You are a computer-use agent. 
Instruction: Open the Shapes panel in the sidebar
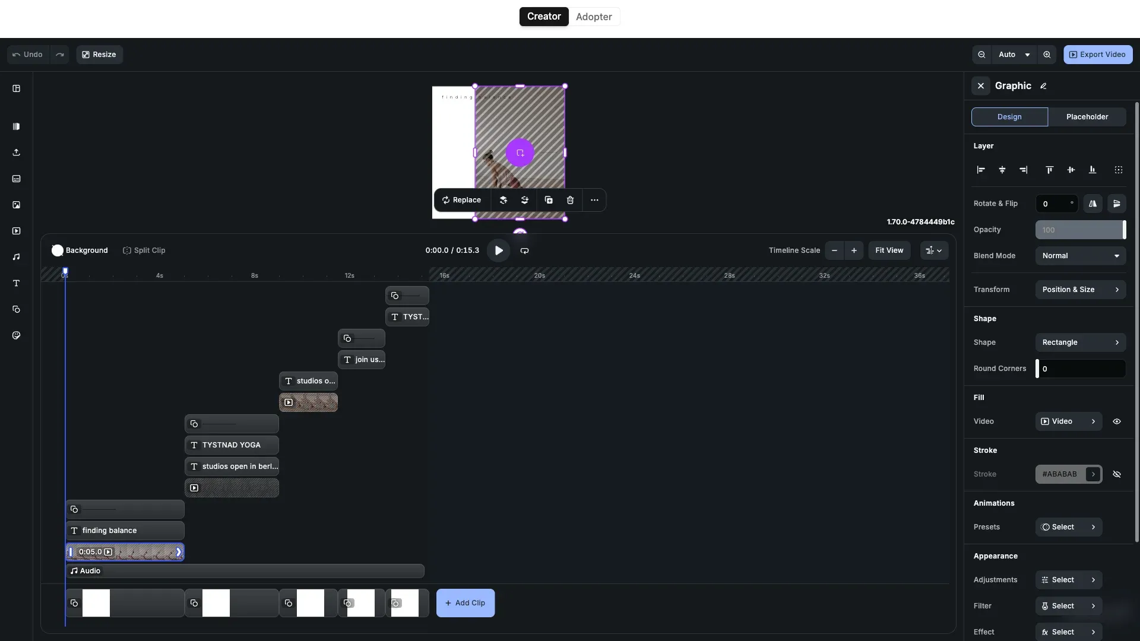click(16, 309)
